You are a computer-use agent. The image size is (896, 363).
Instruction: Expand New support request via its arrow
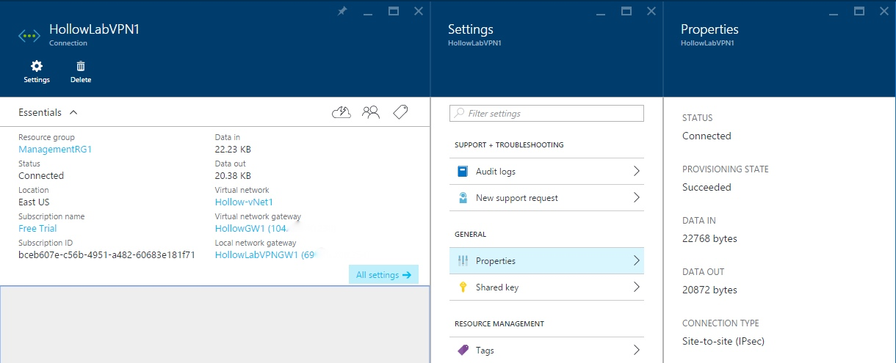636,198
